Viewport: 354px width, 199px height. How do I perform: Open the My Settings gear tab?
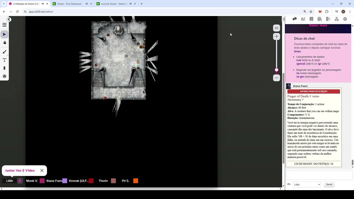click(x=345, y=19)
